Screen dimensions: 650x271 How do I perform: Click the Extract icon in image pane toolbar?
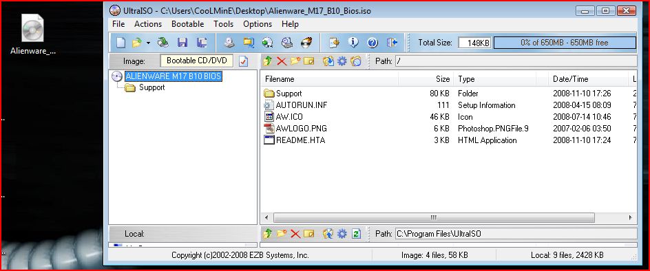(328, 61)
